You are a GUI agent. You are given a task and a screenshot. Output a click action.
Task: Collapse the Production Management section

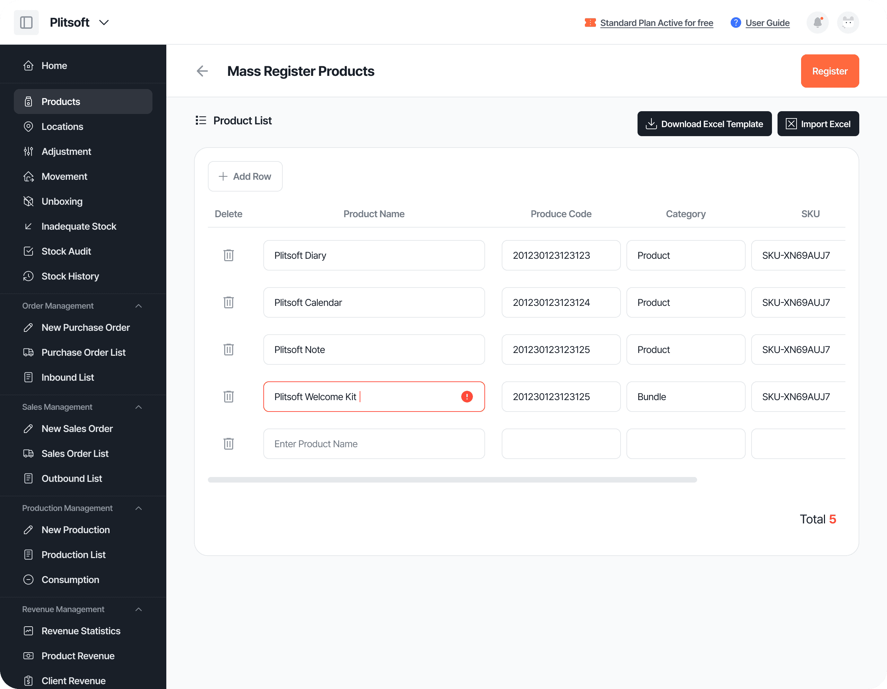click(x=139, y=508)
